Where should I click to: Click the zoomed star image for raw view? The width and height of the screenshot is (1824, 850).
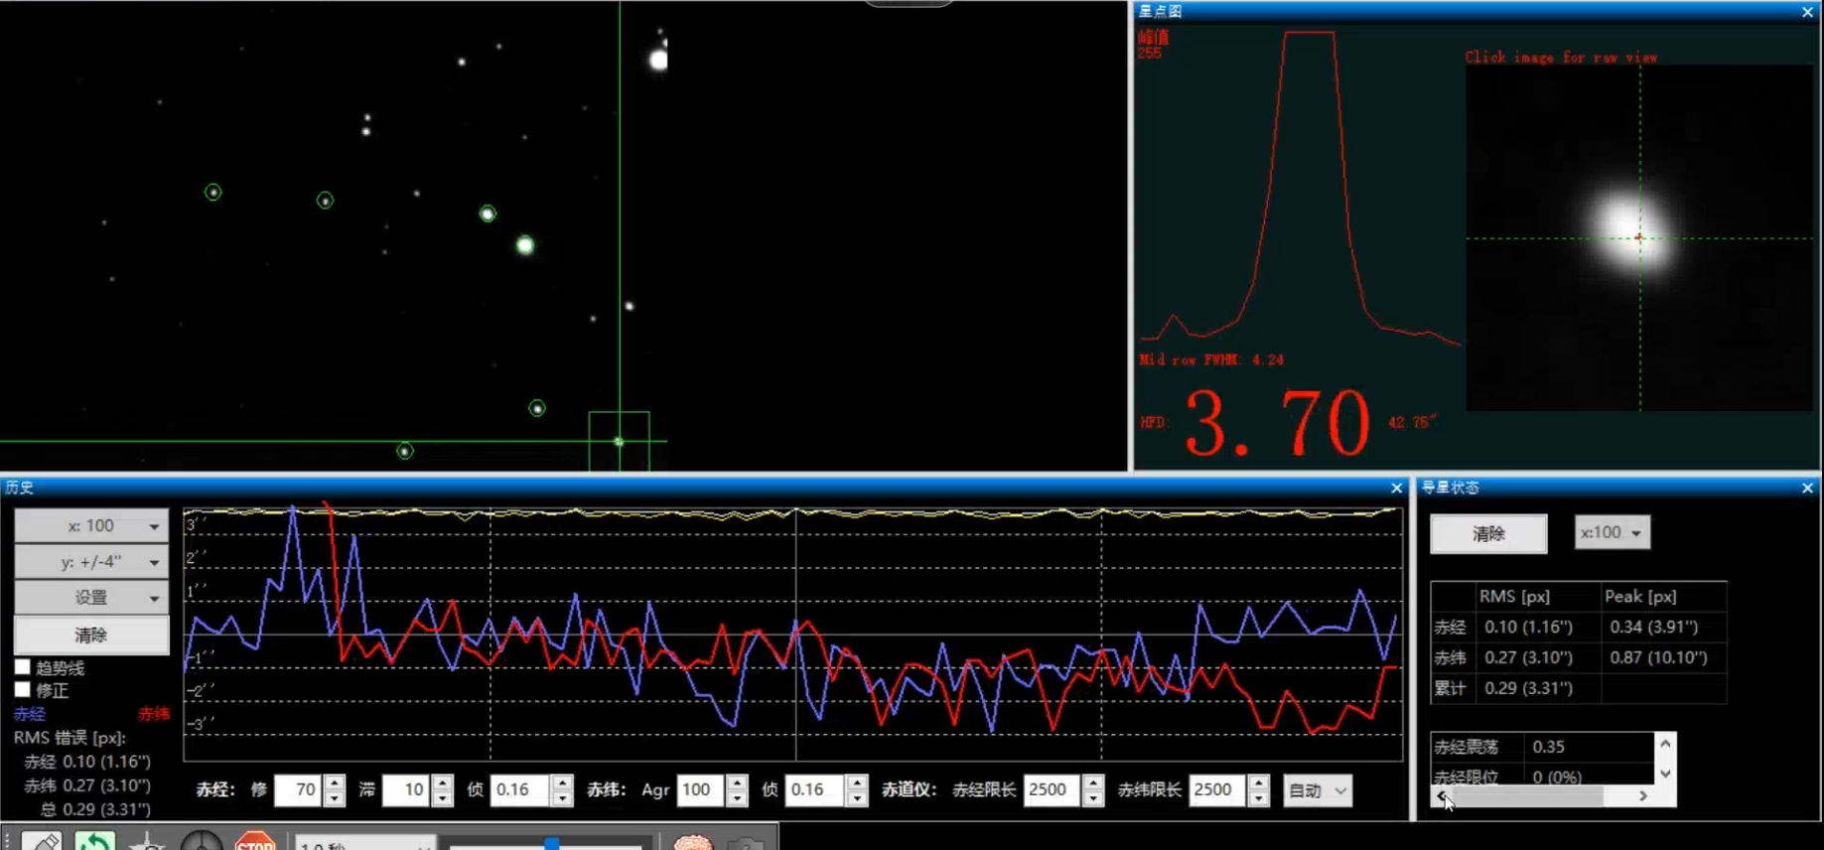click(1638, 238)
